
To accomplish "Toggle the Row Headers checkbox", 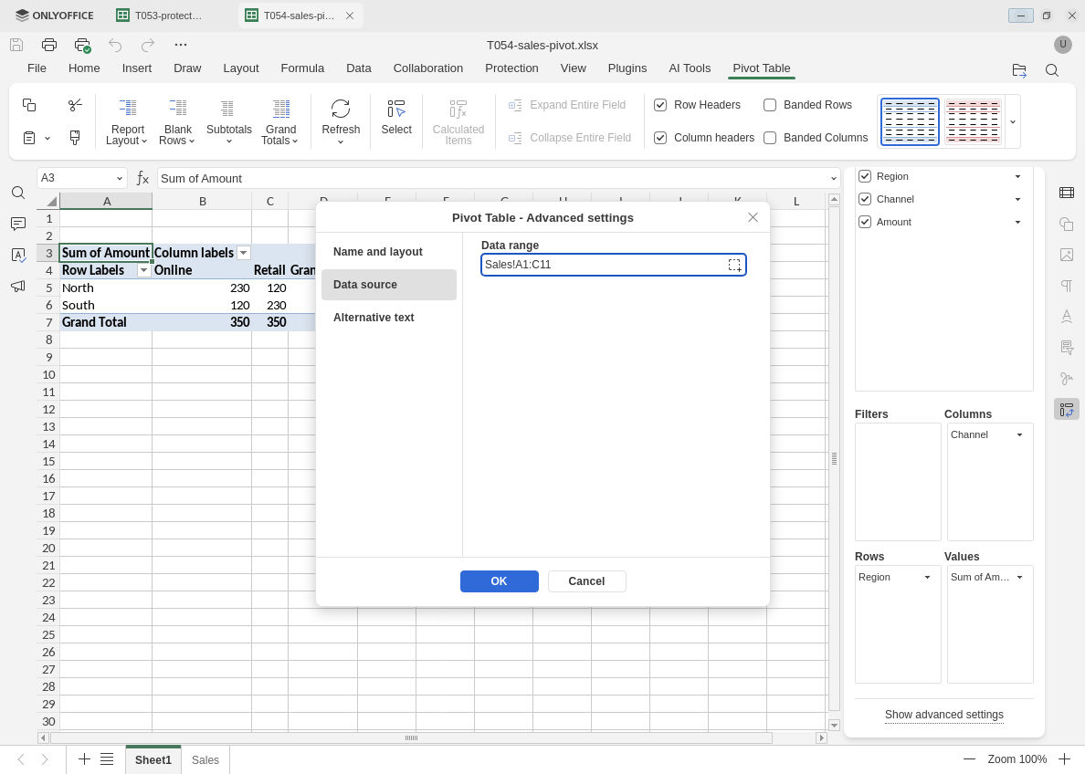I will tap(660, 105).
